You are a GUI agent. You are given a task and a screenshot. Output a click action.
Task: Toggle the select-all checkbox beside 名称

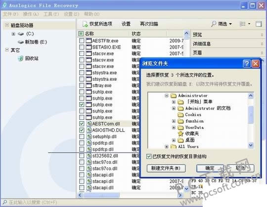tap(81, 34)
